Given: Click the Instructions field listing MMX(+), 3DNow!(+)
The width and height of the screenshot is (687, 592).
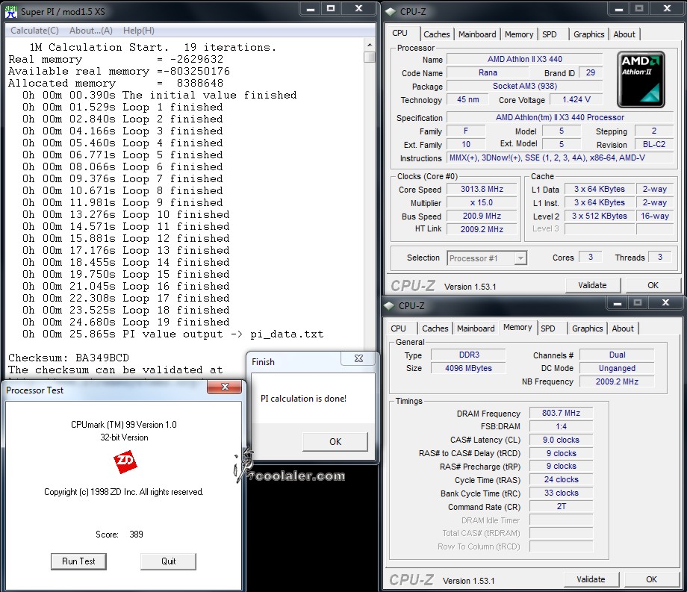Looking at the screenshot, I should [560, 158].
